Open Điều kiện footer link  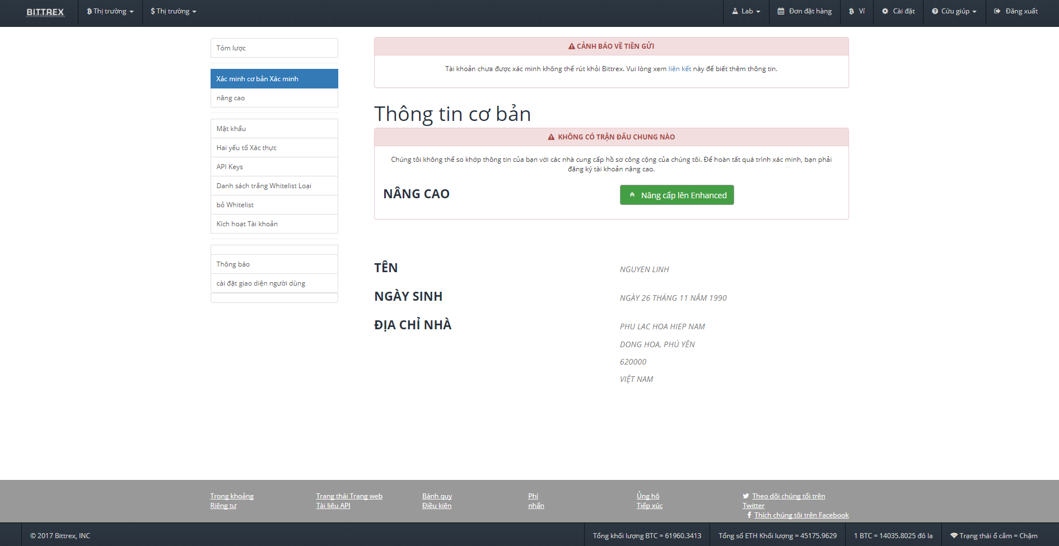[437, 506]
